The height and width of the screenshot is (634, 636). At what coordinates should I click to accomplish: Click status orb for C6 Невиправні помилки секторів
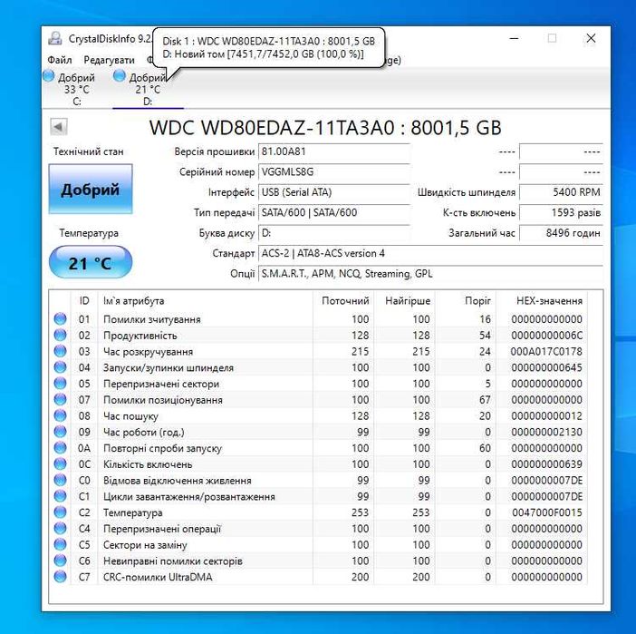[x=60, y=561]
